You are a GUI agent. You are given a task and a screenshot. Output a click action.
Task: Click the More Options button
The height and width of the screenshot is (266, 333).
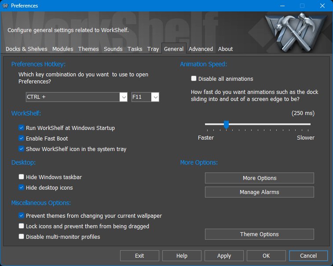[x=259, y=178]
